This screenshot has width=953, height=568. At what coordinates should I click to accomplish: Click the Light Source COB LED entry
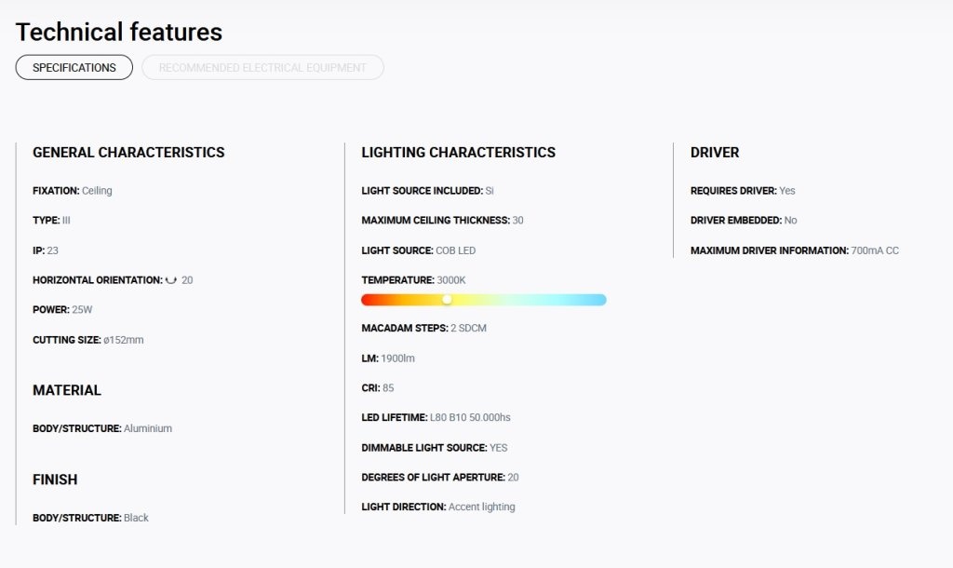(419, 250)
